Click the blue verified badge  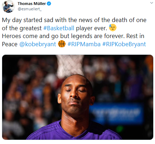[49, 4]
